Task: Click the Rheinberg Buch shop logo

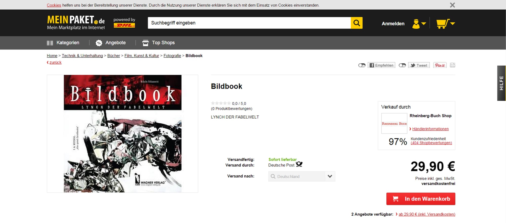Action: point(394,123)
